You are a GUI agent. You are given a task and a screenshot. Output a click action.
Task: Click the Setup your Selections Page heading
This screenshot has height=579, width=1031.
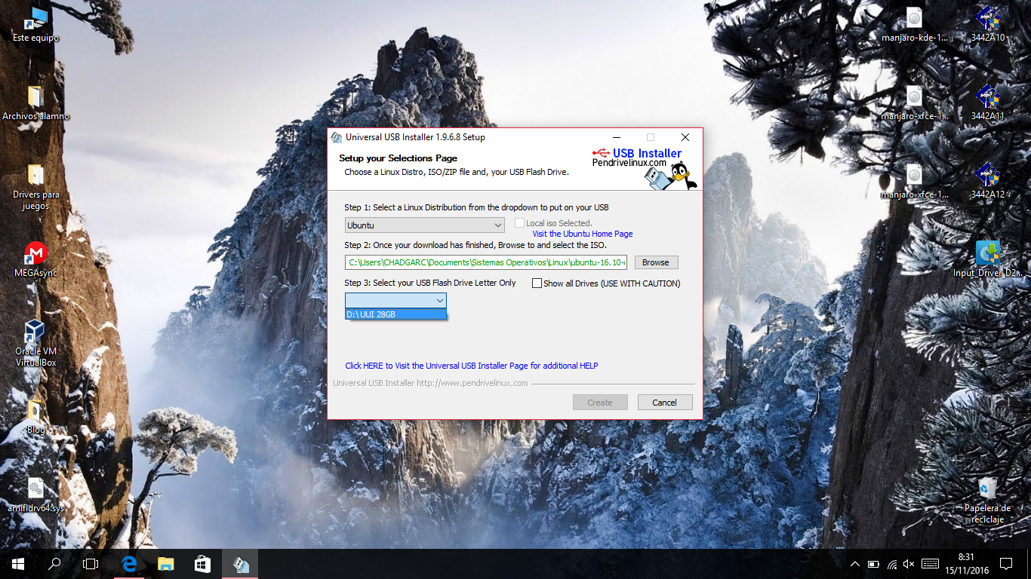pos(398,158)
